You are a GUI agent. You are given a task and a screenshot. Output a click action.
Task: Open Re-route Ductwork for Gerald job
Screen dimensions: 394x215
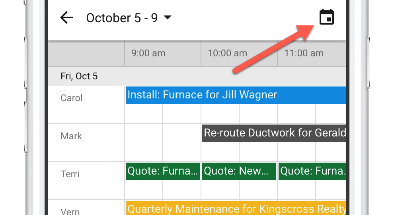click(274, 133)
